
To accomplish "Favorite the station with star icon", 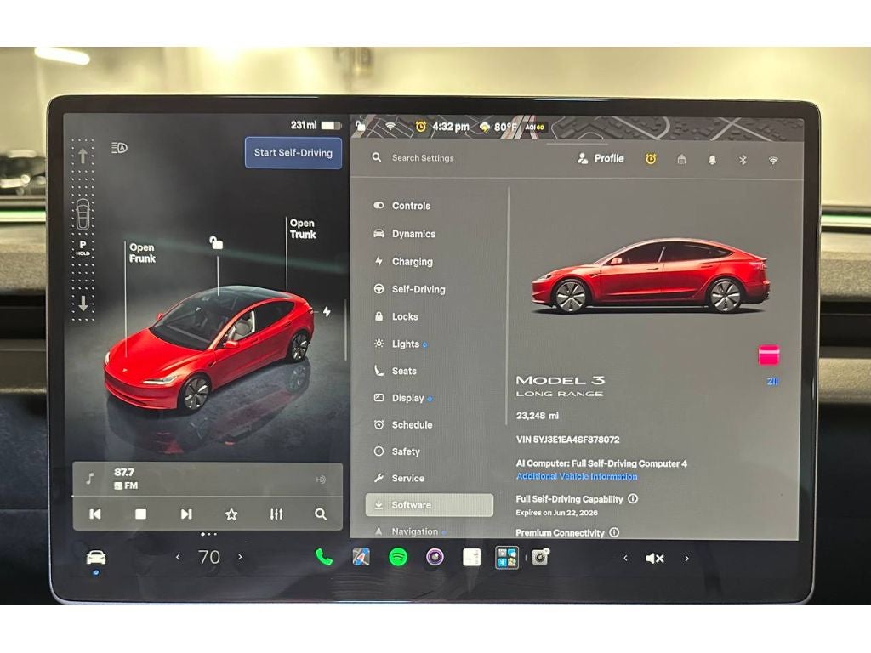I will click(x=231, y=514).
